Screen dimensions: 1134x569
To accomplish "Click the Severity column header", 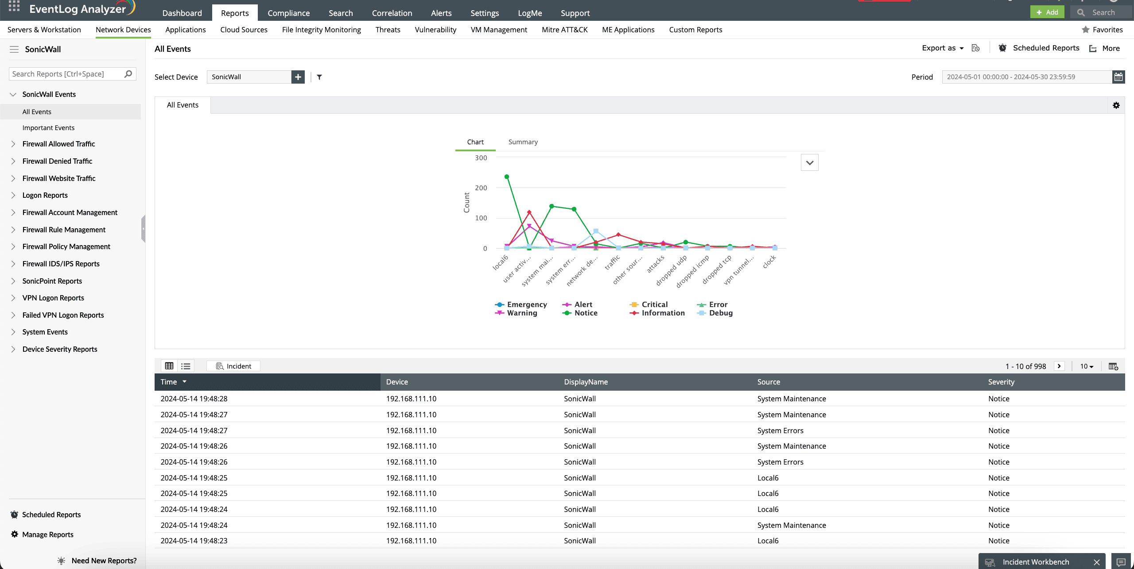I will click(1001, 382).
